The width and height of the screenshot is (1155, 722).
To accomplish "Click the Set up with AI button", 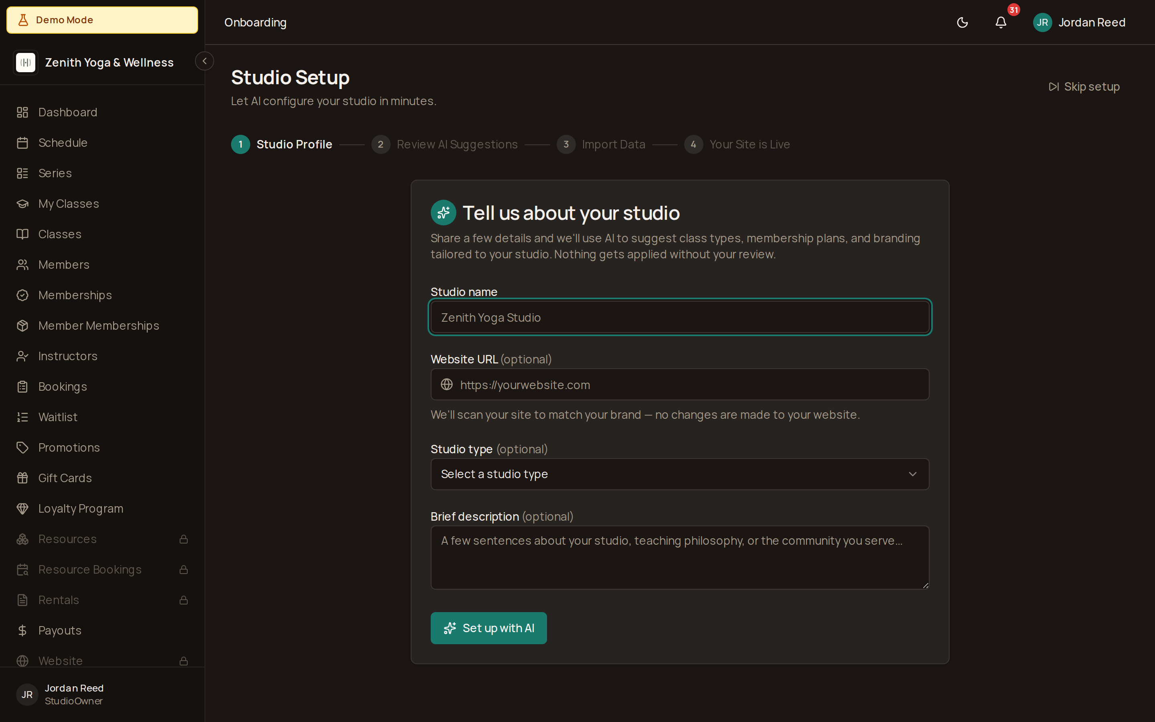I will (x=488, y=628).
